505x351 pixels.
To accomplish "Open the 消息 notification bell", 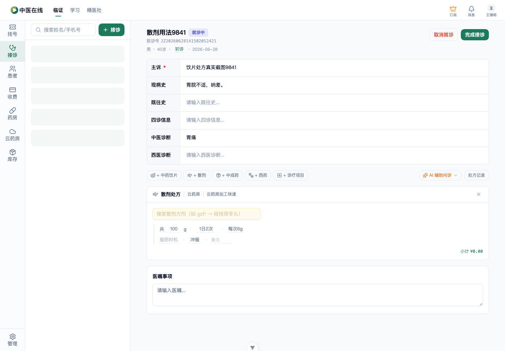I will click(x=471, y=11).
